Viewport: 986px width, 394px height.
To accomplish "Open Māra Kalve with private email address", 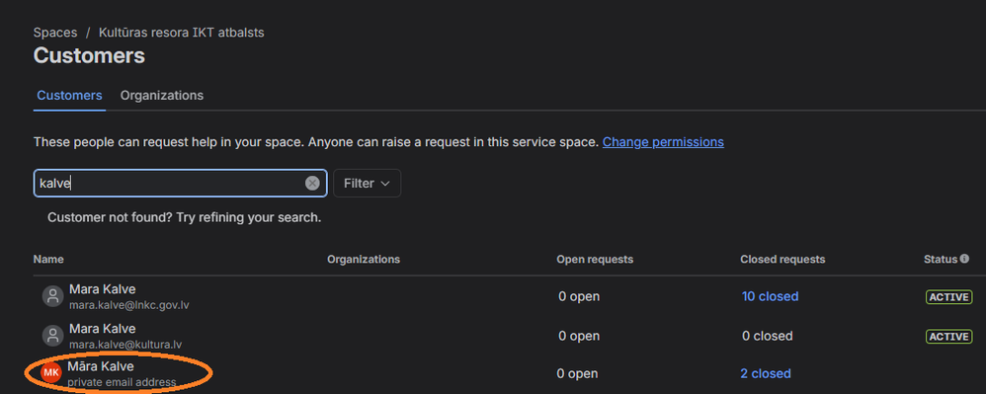I will tap(101, 366).
